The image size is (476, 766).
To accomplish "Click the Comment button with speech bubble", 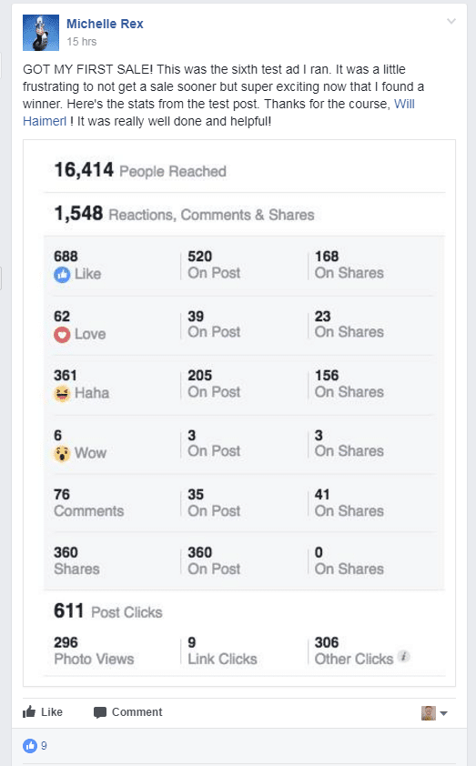I will pyautogui.click(x=127, y=712).
